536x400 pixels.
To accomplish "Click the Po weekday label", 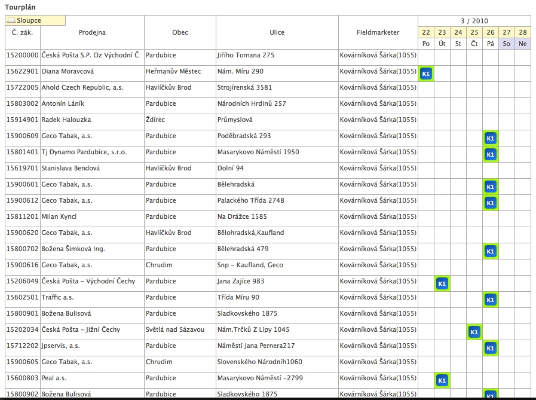I will click(x=426, y=44).
